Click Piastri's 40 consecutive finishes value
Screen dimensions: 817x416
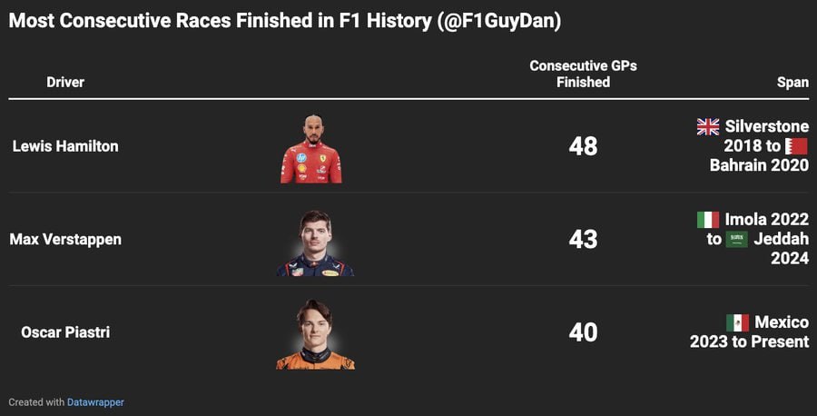(583, 332)
